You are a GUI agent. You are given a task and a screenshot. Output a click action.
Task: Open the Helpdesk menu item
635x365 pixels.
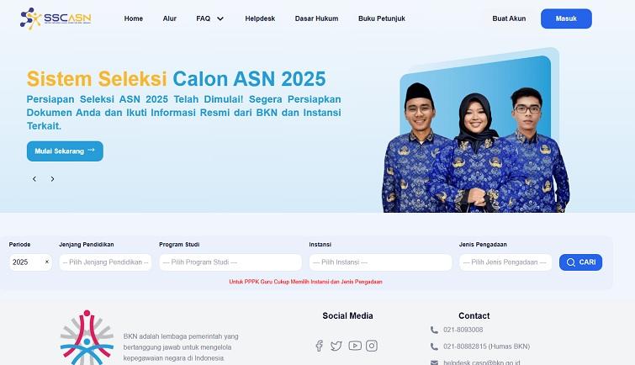coord(260,19)
